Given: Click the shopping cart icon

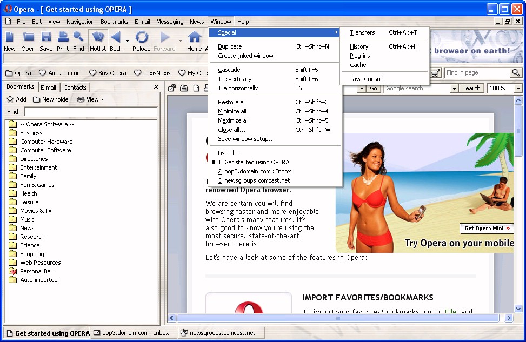Looking at the screenshot, I should [435, 73].
